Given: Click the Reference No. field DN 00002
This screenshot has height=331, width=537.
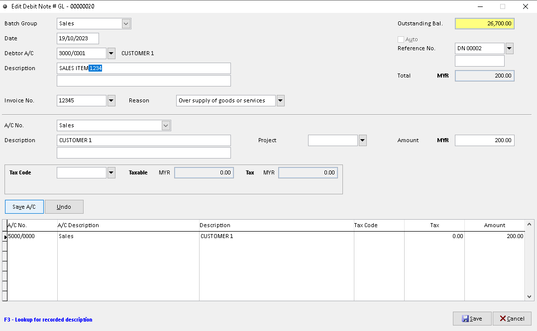Looking at the screenshot, I should click(x=479, y=48).
